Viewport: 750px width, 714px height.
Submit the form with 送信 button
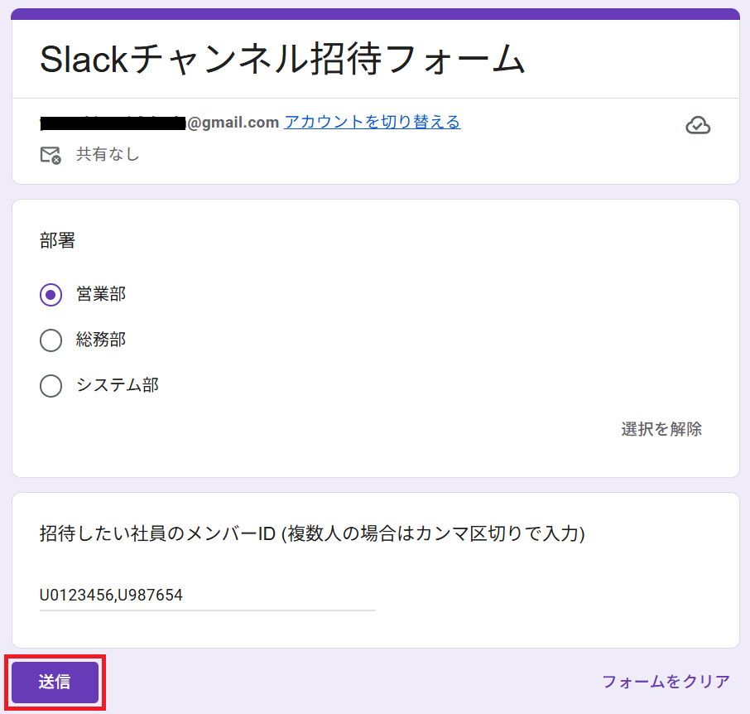coord(55,682)
